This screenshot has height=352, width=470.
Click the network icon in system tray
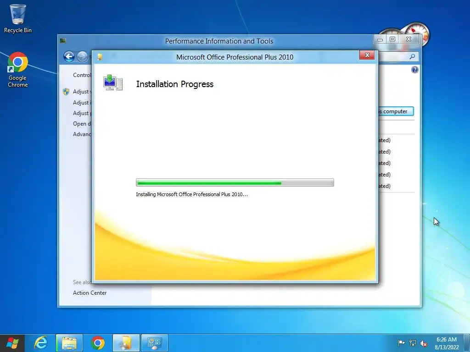point(413,343)
